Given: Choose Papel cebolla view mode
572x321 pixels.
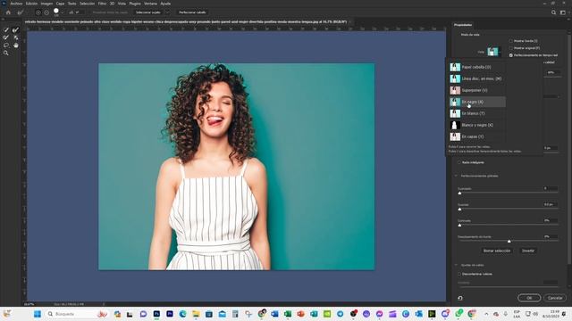Looking at the screenshot, I should click(x=477, y=67).
